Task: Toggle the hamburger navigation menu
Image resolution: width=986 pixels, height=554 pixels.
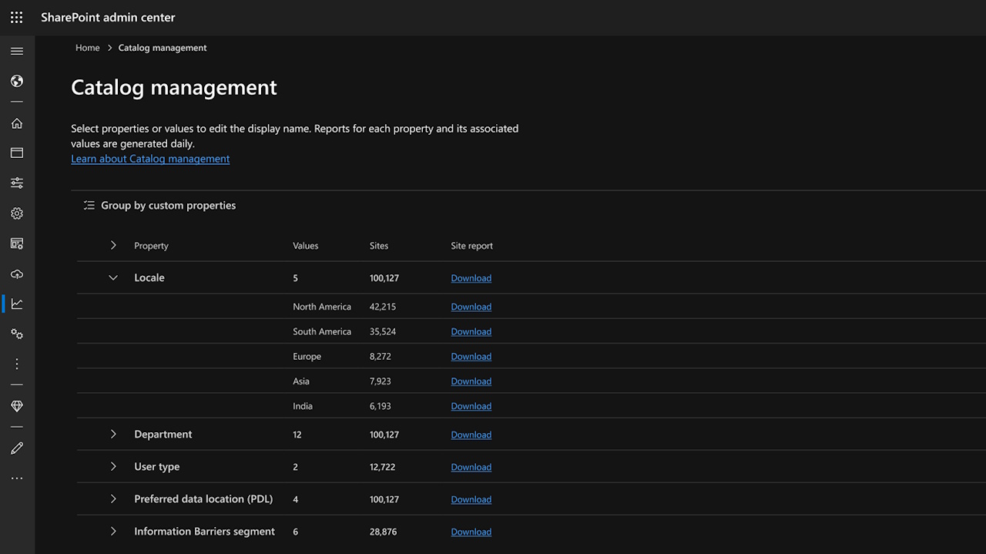Action: [17, 52]
